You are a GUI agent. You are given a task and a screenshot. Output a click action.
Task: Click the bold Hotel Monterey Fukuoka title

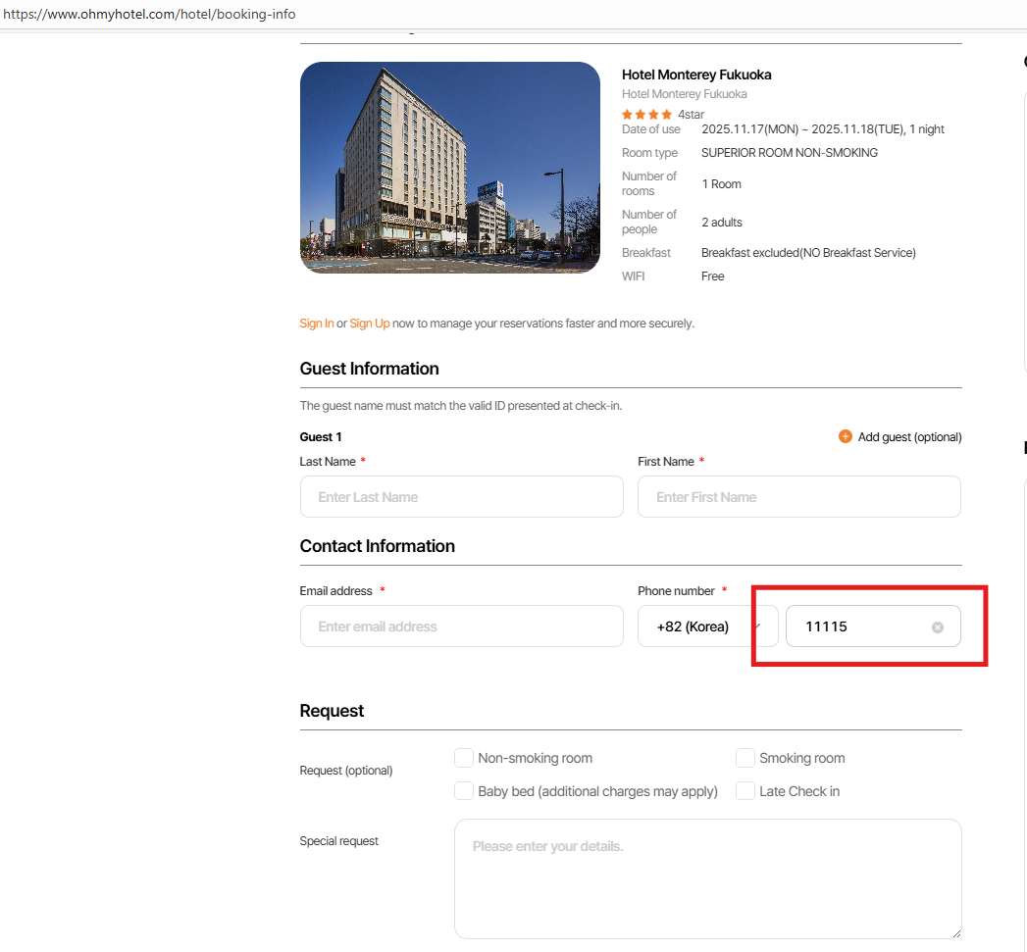[x=696, y=75]
